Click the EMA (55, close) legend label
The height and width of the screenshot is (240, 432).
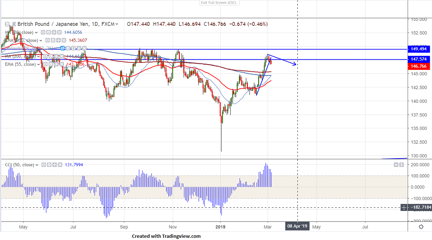click(20, 64)
